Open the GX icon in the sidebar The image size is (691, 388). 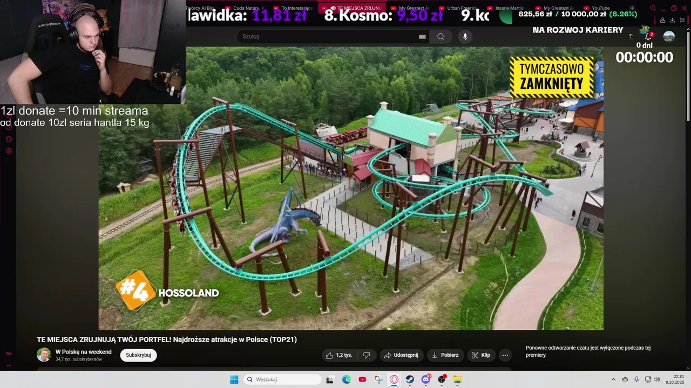(x=9, y=354)
